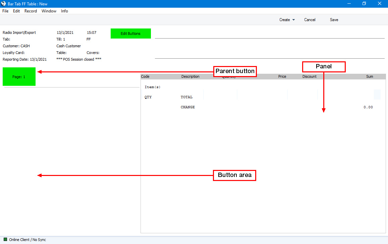Click the Till: 1 field

coord(61,39)
